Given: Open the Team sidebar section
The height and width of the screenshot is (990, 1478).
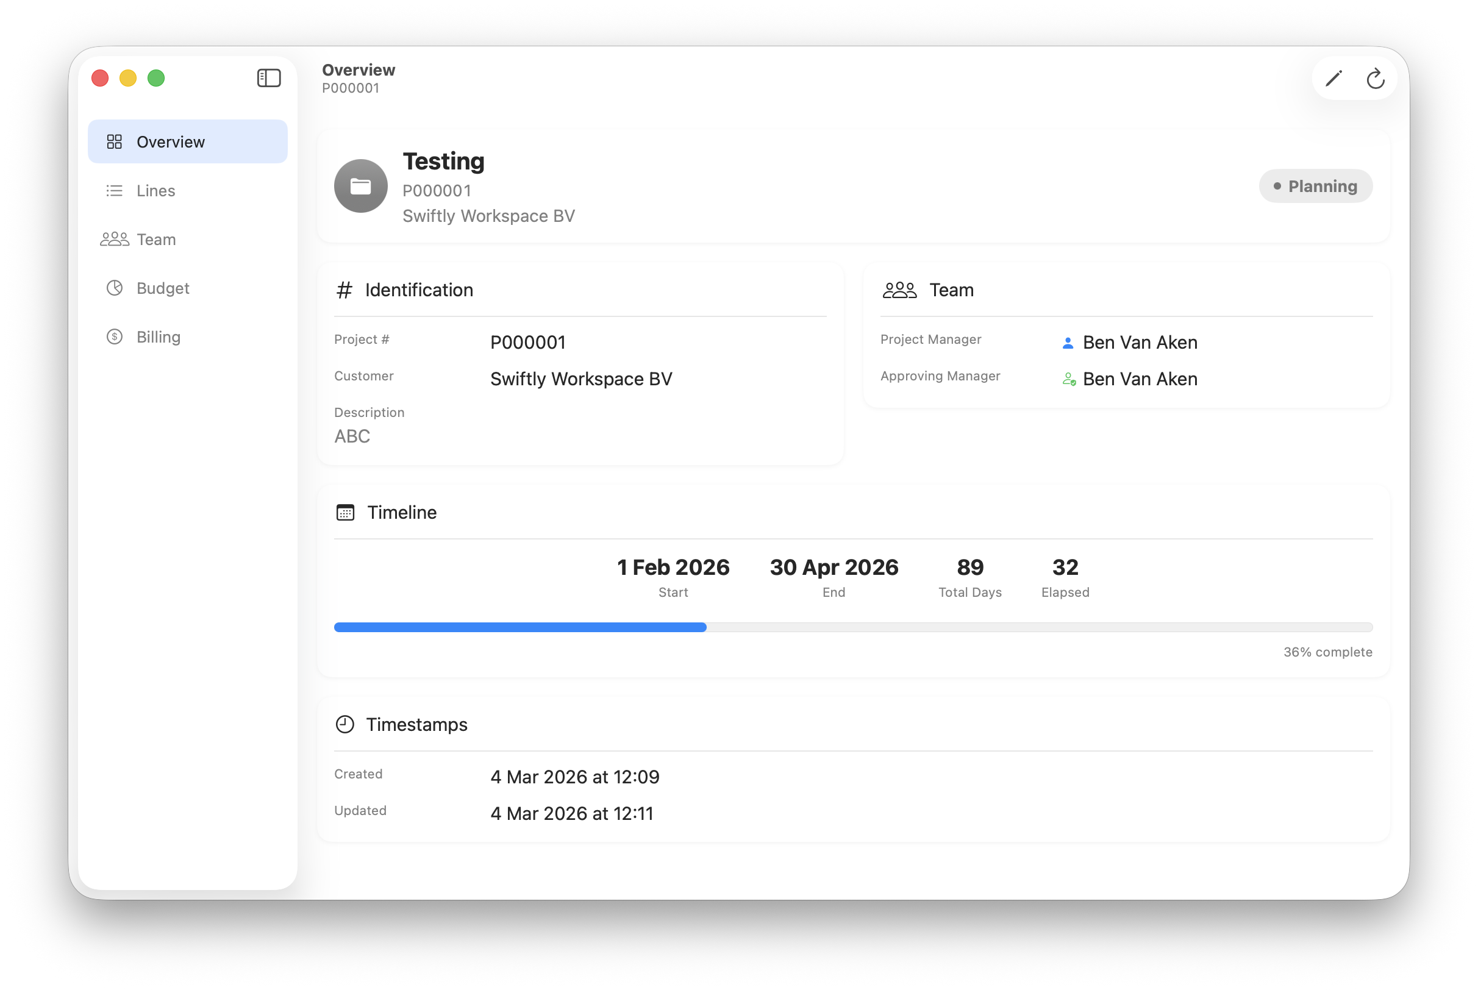Looking at the screenshot, I should click(156, 240).
